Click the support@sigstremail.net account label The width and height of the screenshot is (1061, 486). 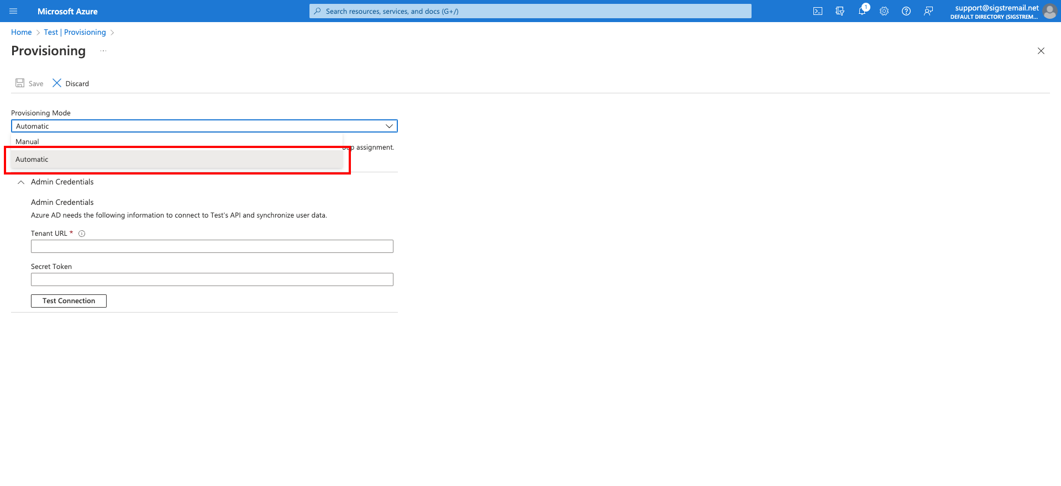[997, 8]
